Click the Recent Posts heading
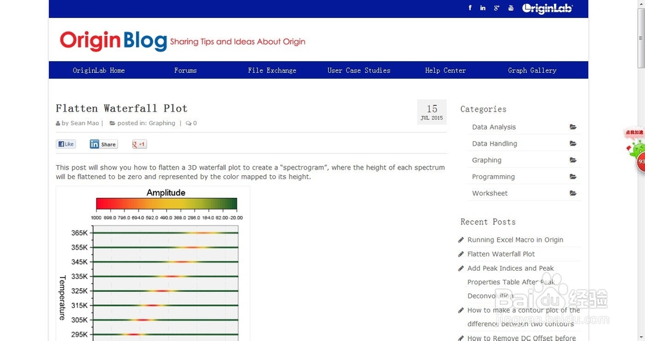The image size is (645, 341). pos(488,222)
